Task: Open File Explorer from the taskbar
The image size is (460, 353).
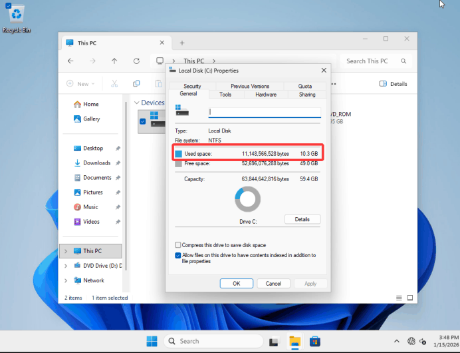Action: point(294,341)
